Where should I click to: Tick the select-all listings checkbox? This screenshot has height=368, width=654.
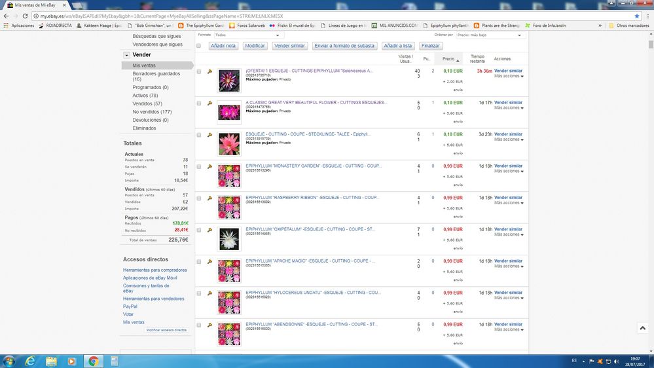199,46
